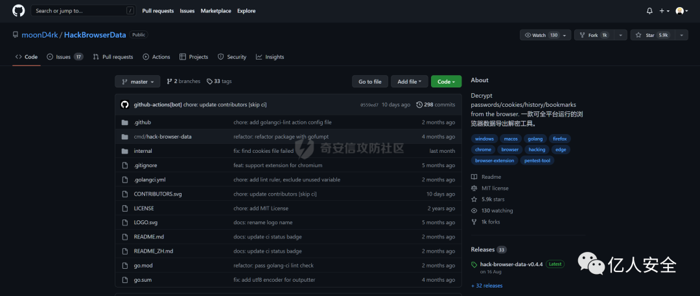Open the cmd/hack-browser-data folder
Screen dimensions: 700x296
tap(163, 137)
